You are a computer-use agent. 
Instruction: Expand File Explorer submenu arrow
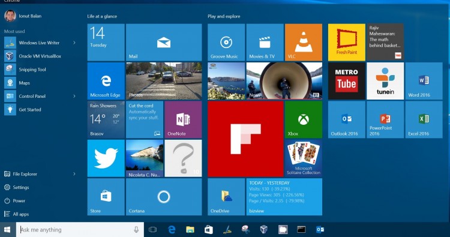tap(74, 174)
